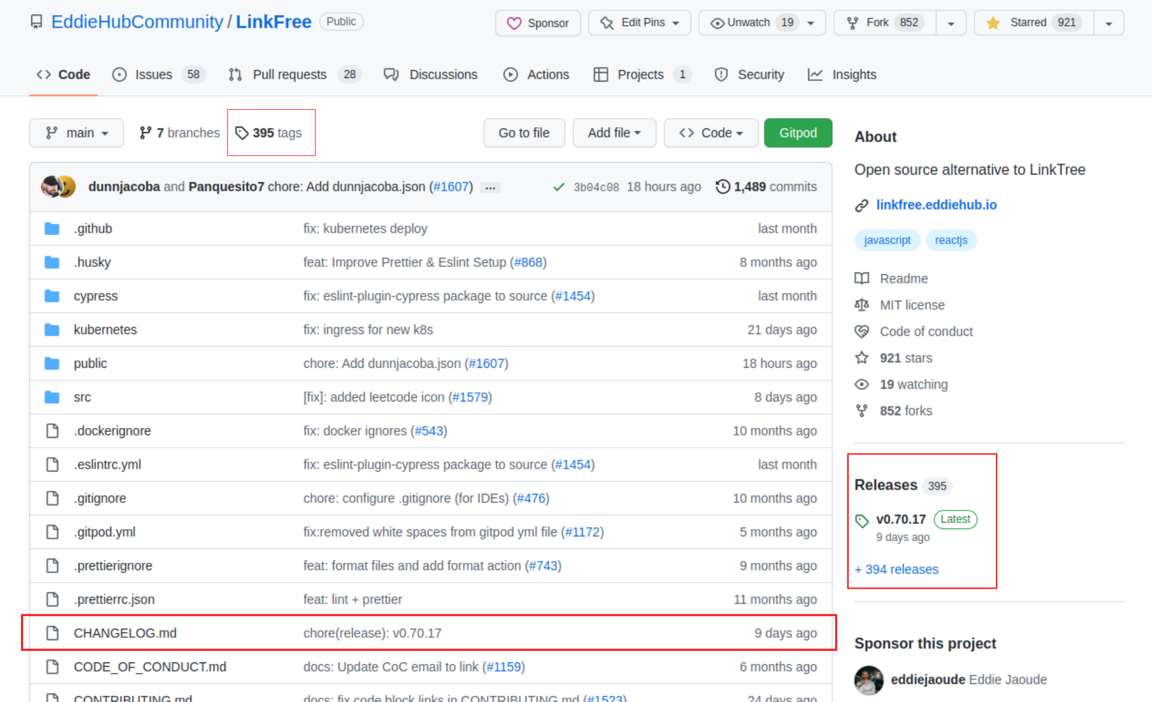Open the Starred lists dropdown arrow

[1109, 23]
